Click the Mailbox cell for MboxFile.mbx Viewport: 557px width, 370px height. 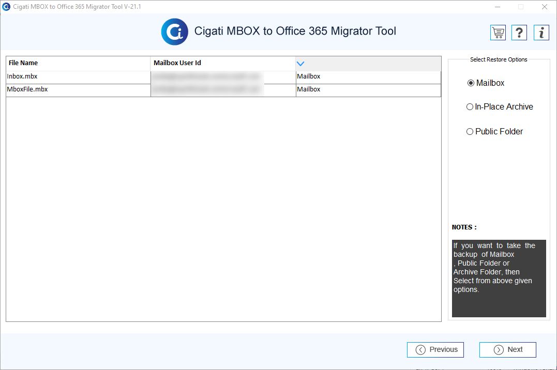(x=368, y=90)
